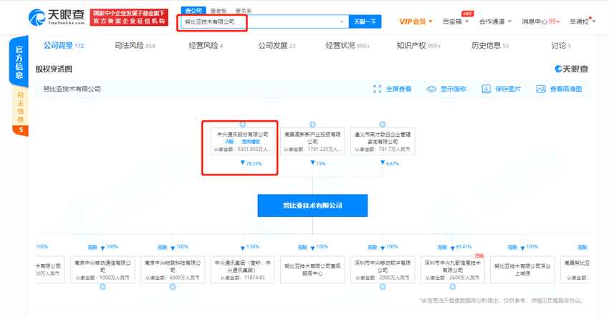Screen dimensions: 609x317
Task: Expand the plus below 南京中兴物联科技有限公司
Action: click(x=173, y=287)
